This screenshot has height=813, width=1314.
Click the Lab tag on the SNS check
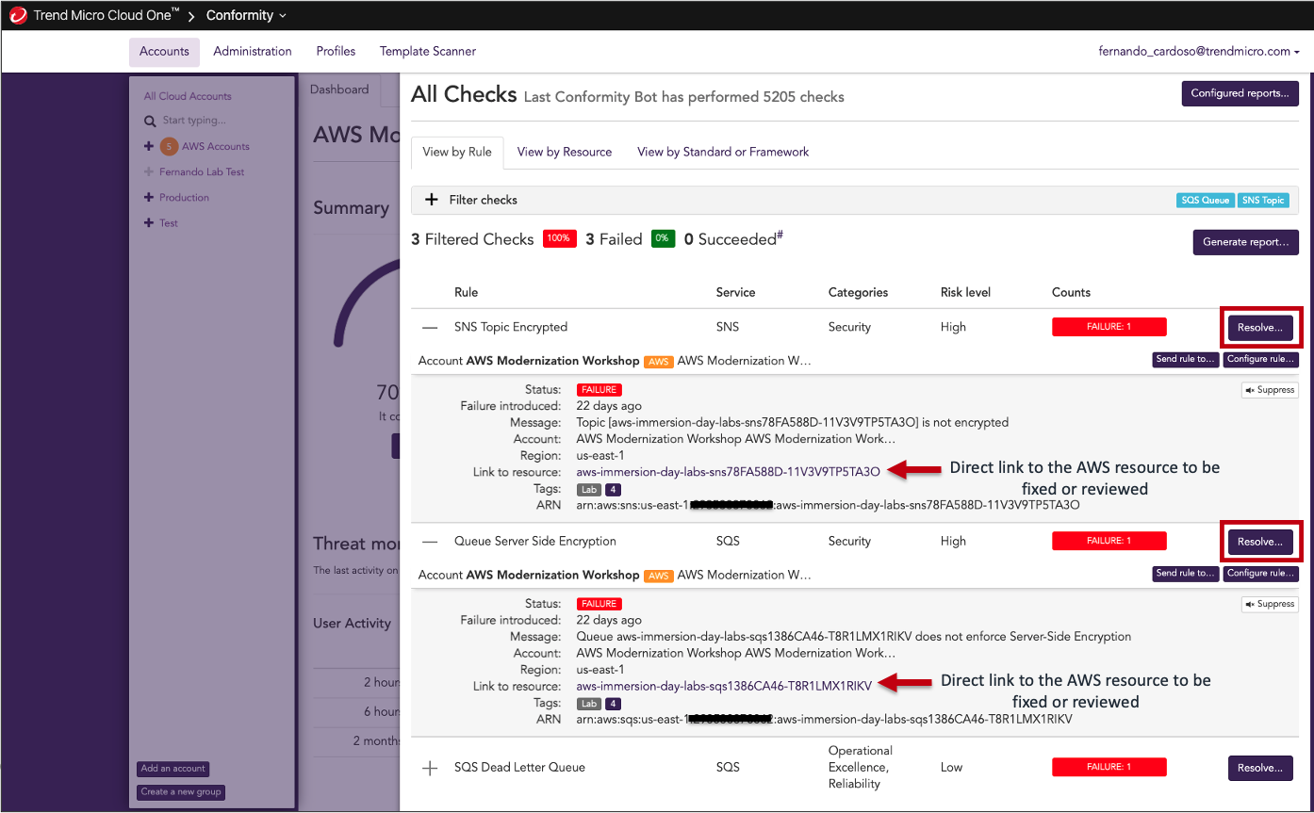click(x=589, y=490)
